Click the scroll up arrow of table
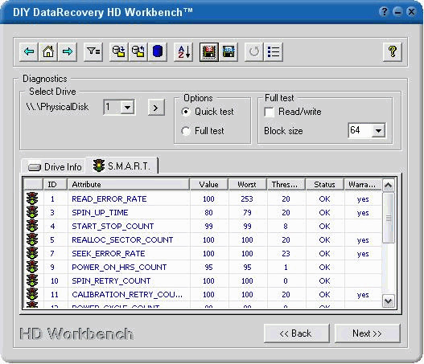The width and height of the screenshot is (424, 364). (x=389, y=186)
